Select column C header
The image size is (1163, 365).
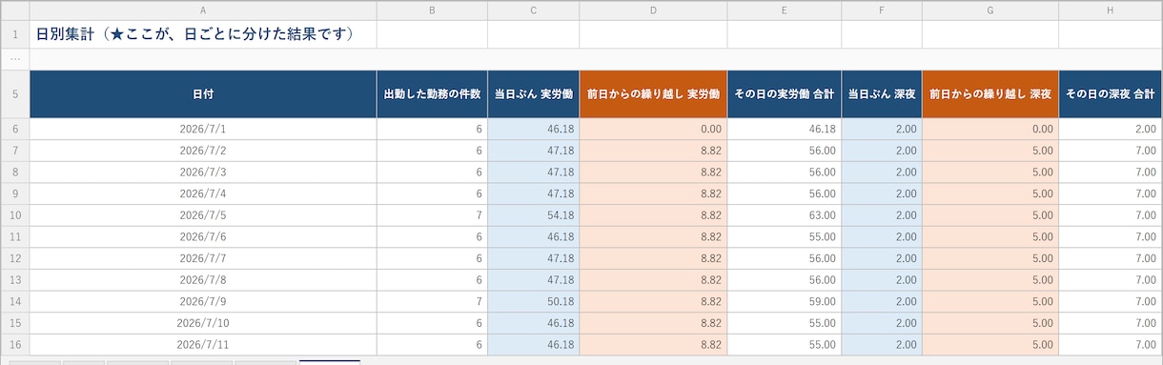pyautogui.click(x=533, y=10)
